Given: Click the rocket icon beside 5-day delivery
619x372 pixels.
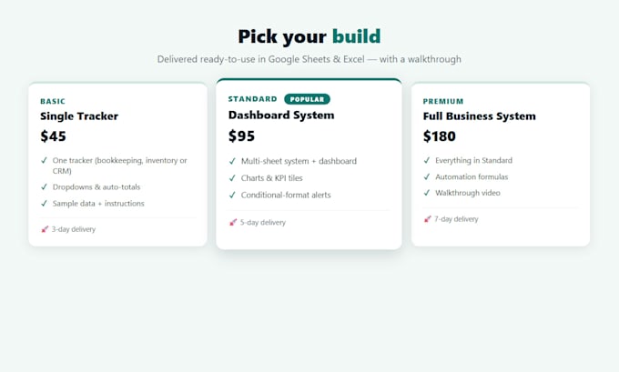Looking at the screenshot, I should click(233, 223).
